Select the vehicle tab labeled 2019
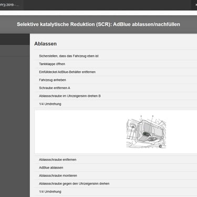The width and height of the screenshot is (197, 197). 12,5
